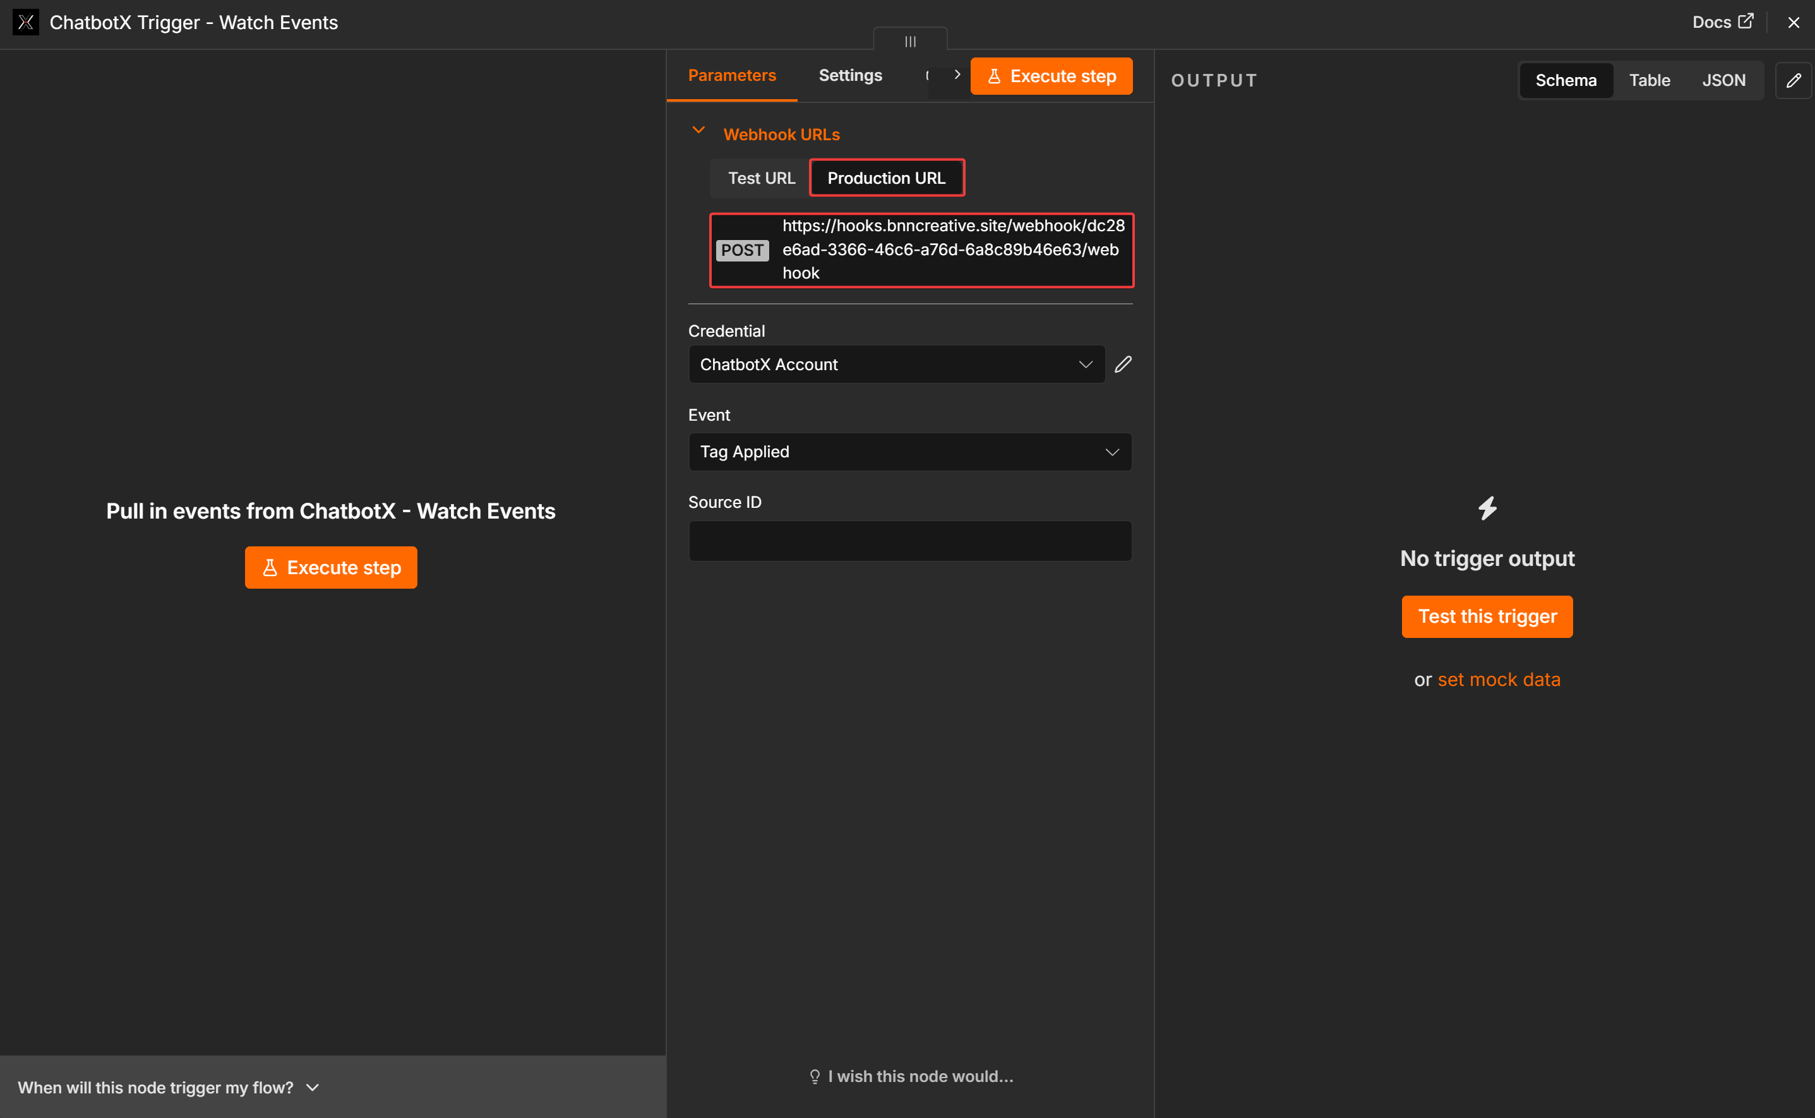Image resolution: width=1815 pixels, height=1118 pixels.
Task: Click the set mock data link
Action: pos(1499,680)
